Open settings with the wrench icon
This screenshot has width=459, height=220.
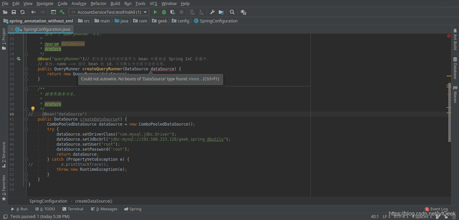(x=212, y=12)
